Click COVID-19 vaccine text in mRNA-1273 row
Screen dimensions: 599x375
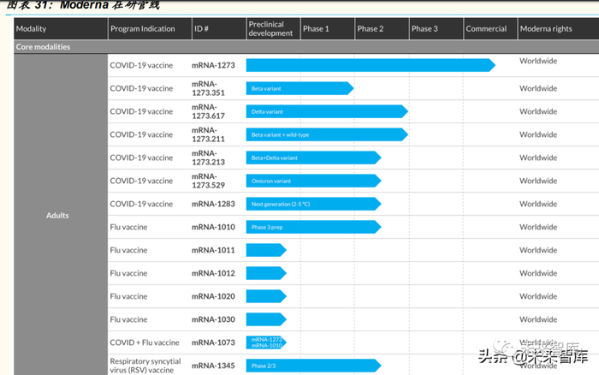[141, 65]
